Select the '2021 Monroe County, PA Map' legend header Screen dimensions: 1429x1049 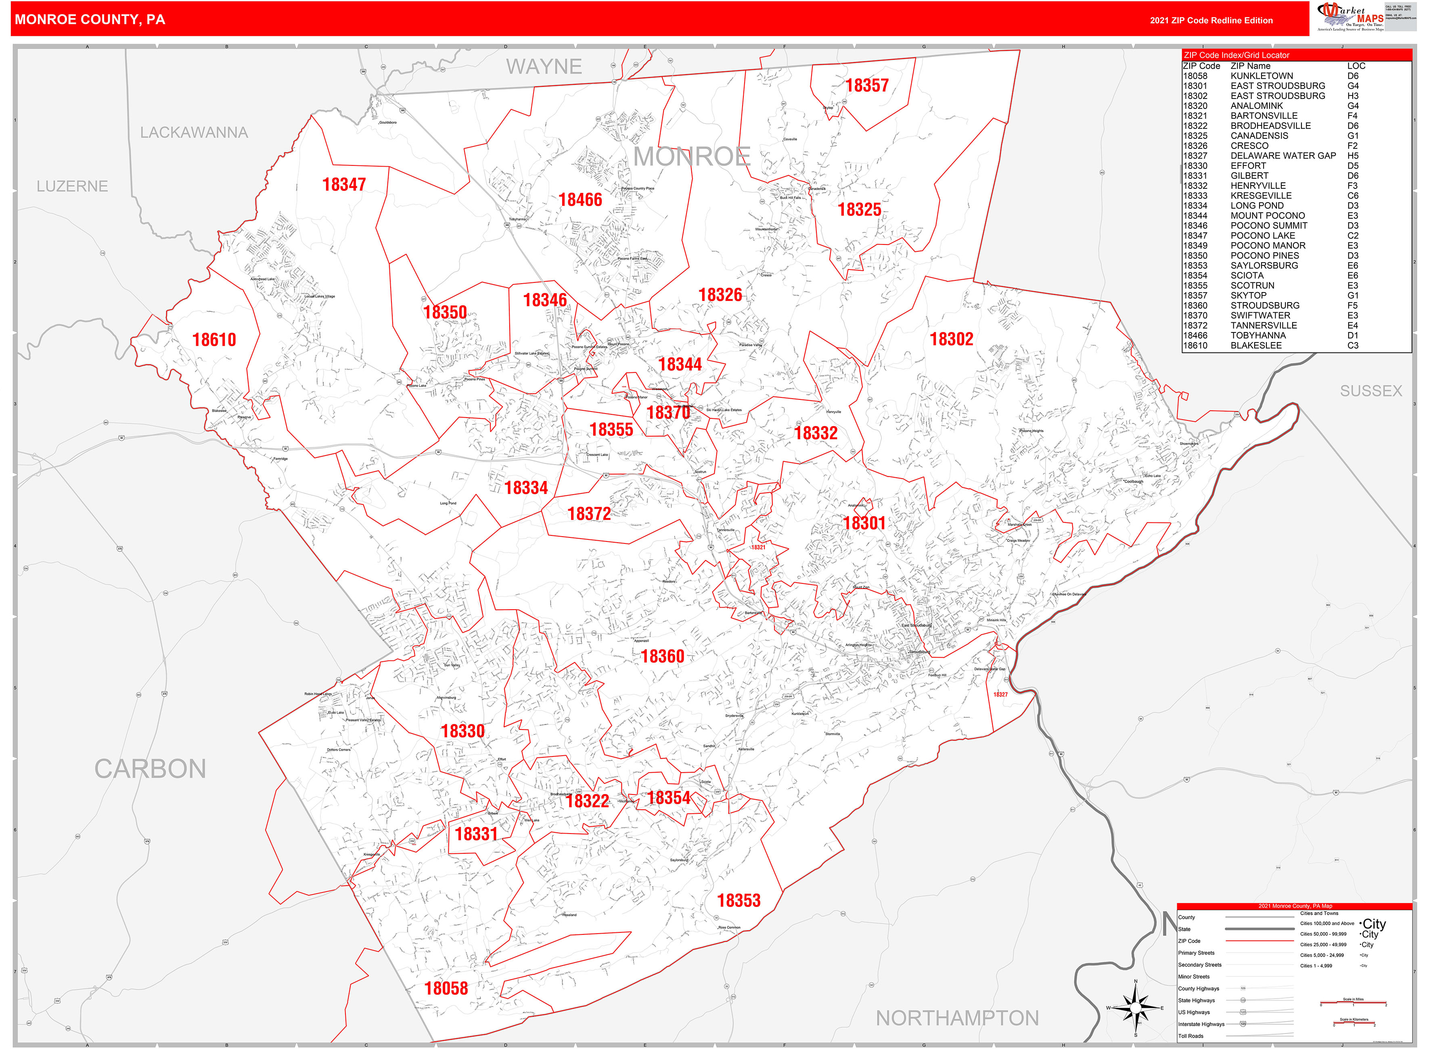1295,906
